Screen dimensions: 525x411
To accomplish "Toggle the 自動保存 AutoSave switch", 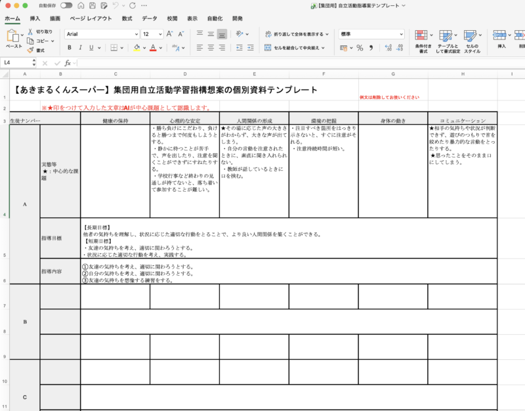I will [x=66, y=5].
